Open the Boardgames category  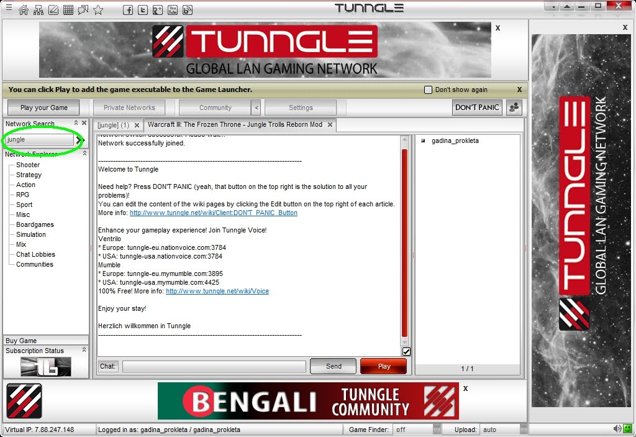click(35, 224)
